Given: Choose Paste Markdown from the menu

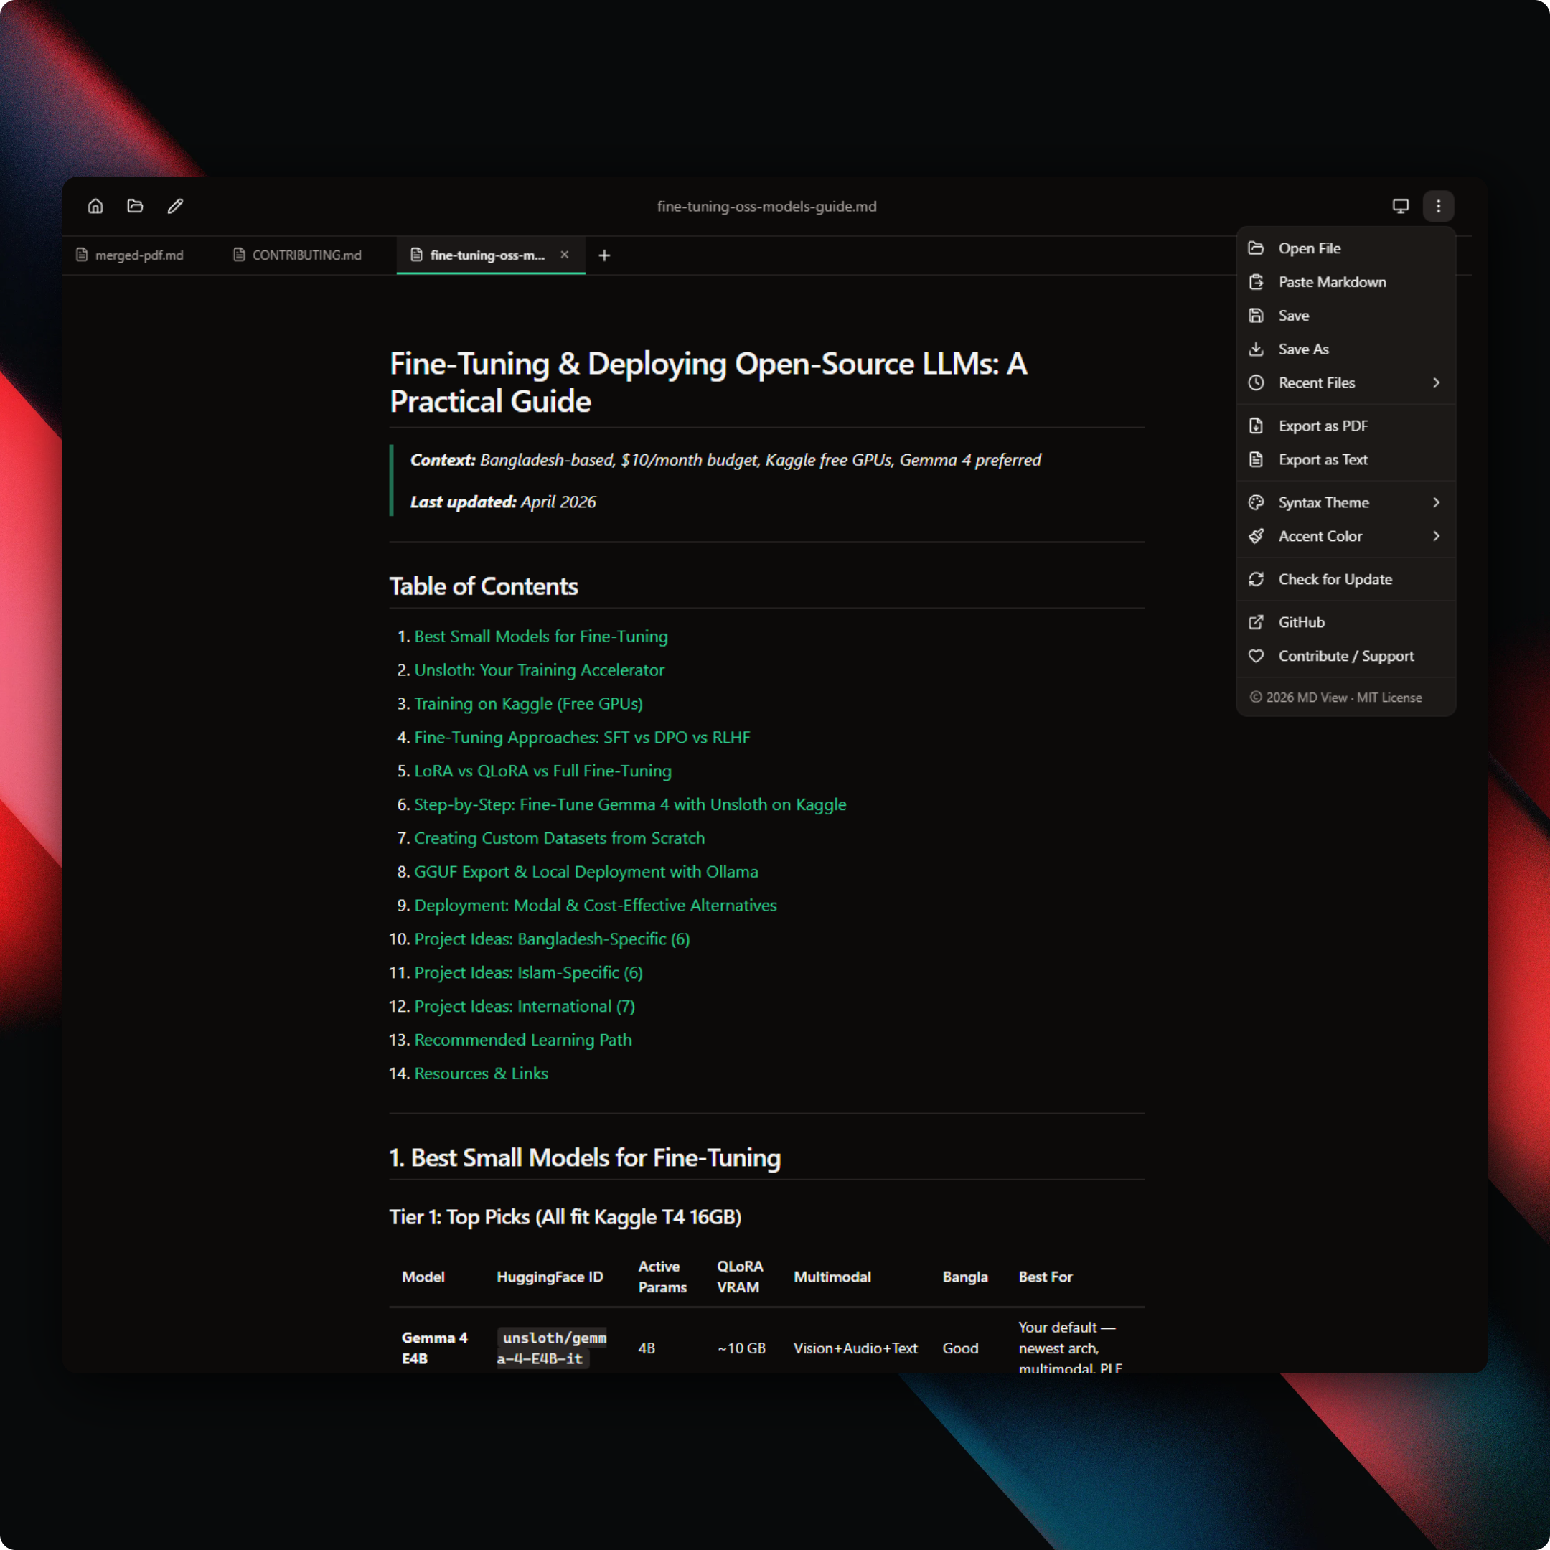Looking at the screenshot, I should tap(1332, 281).
